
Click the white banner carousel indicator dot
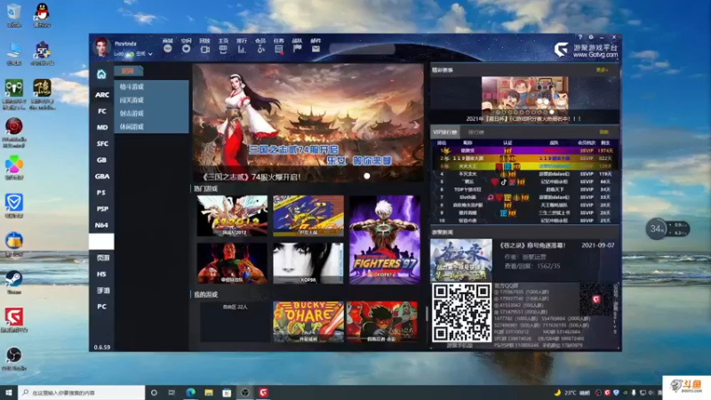point(367,176)
